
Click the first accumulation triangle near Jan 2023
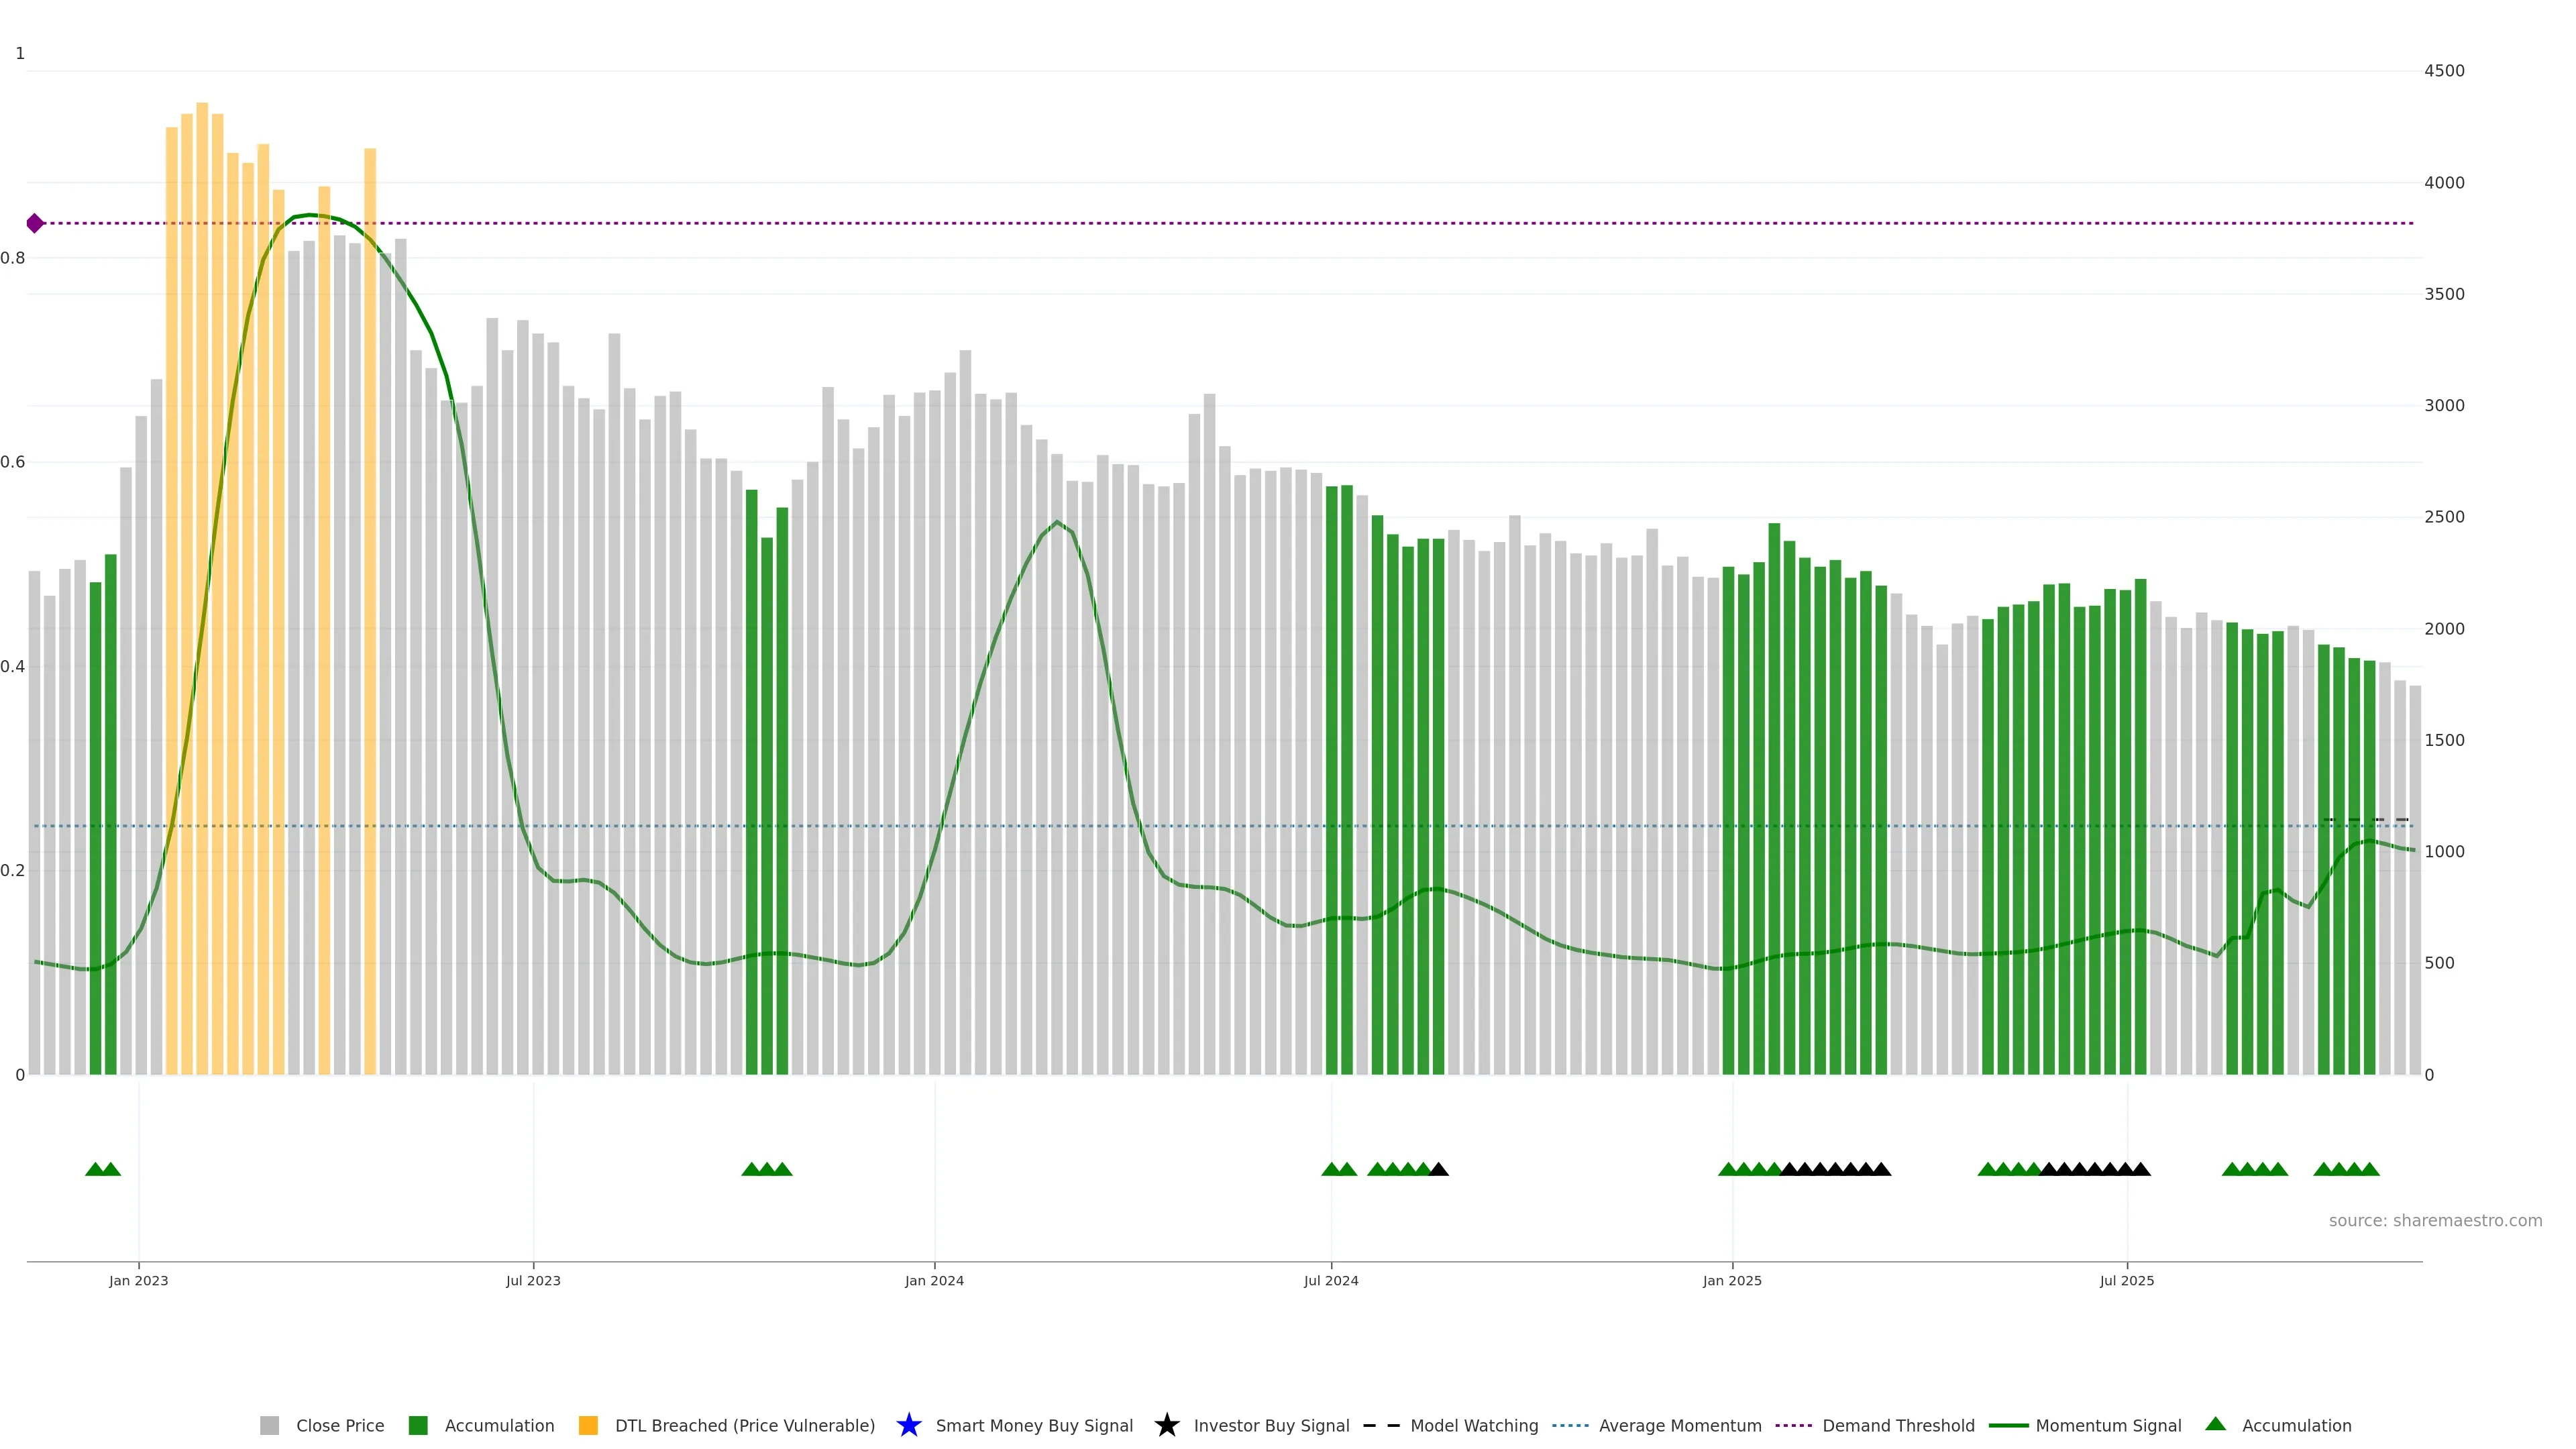click(95, 1169)
